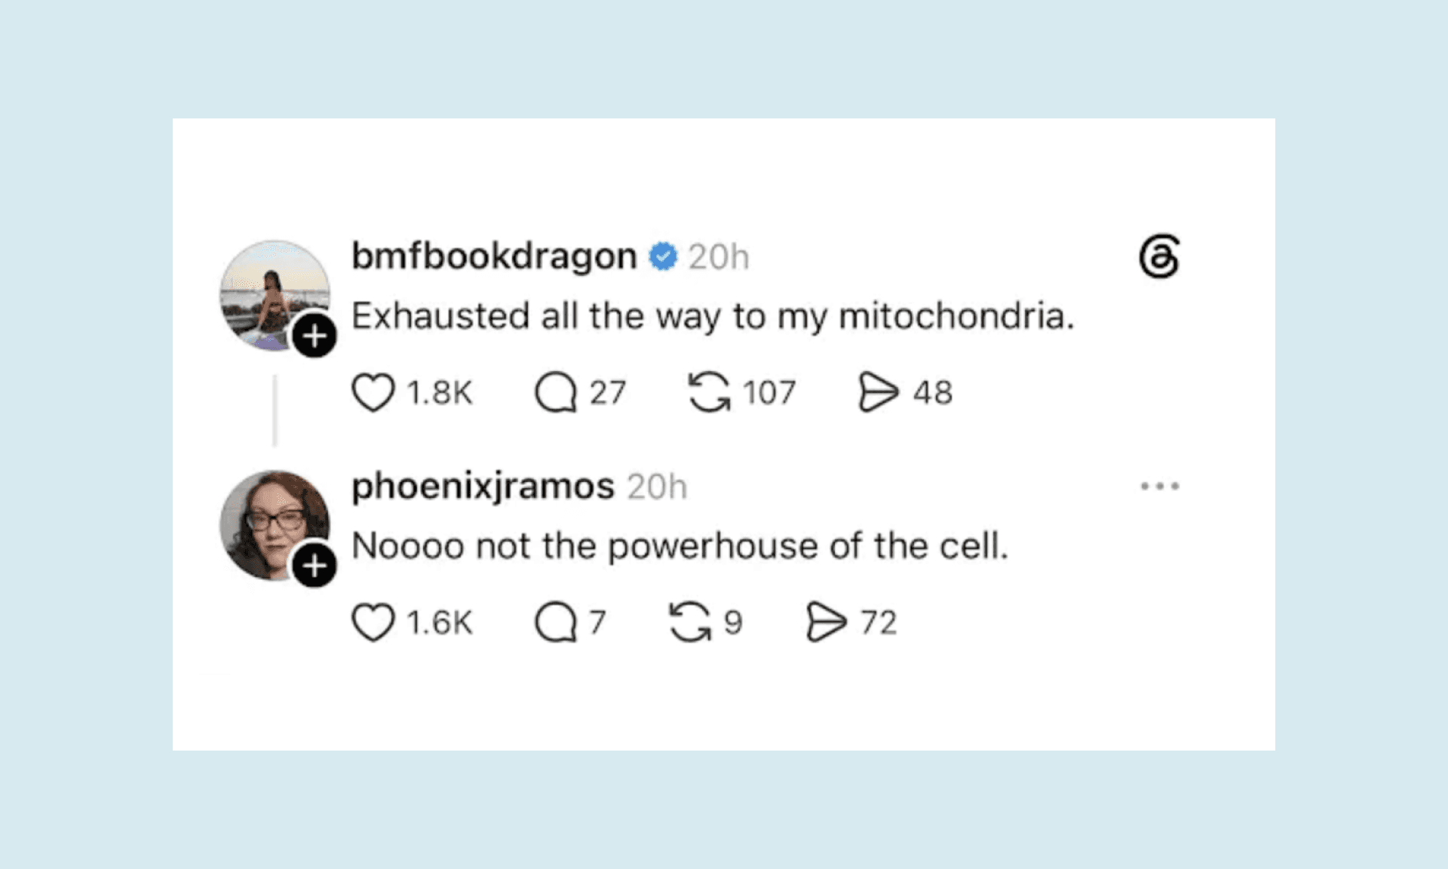The image size is (1448, 869).
Task: Open bmfbookdragon's profile username link
Action: coord(495,256)
